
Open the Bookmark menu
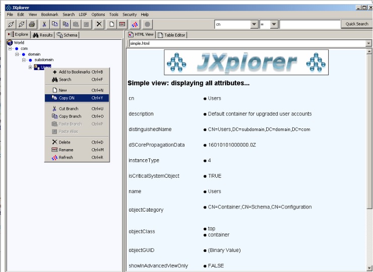point(49,15)
